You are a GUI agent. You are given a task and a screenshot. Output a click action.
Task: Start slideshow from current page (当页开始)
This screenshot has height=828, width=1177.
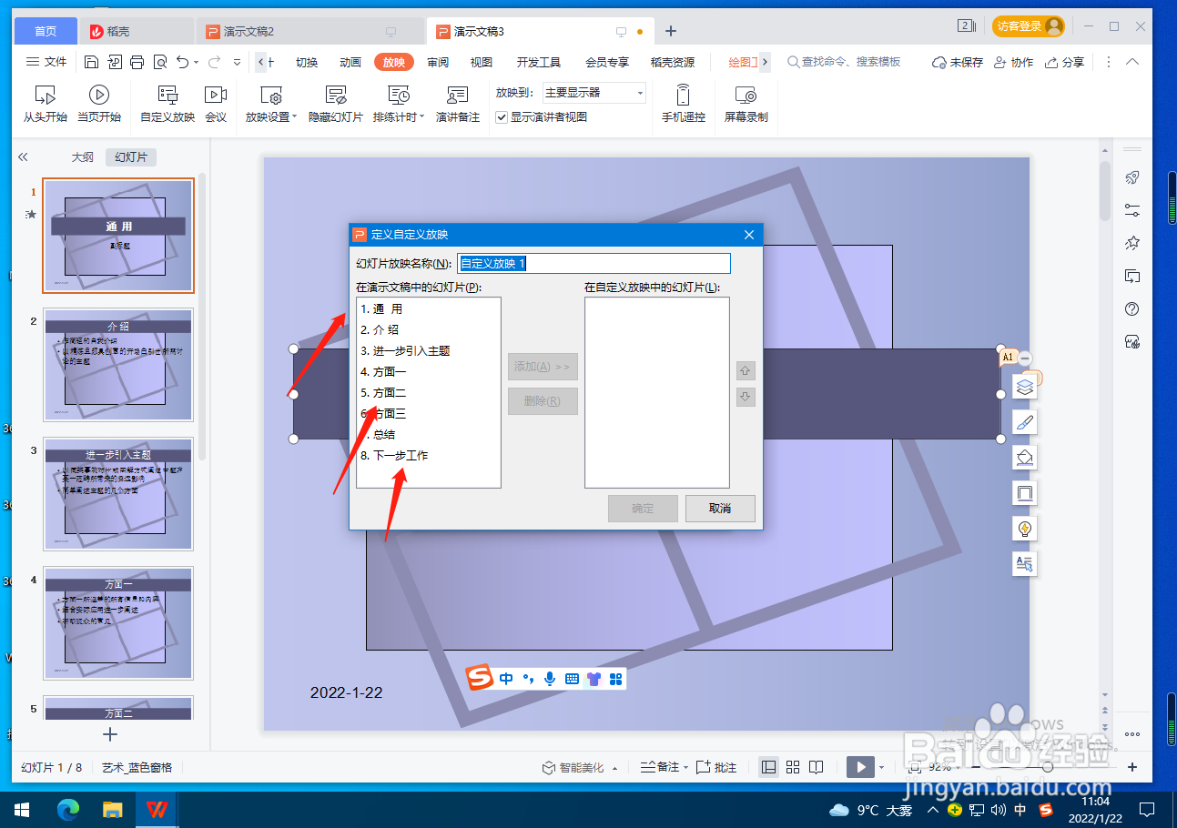click(x=99, y=104)
